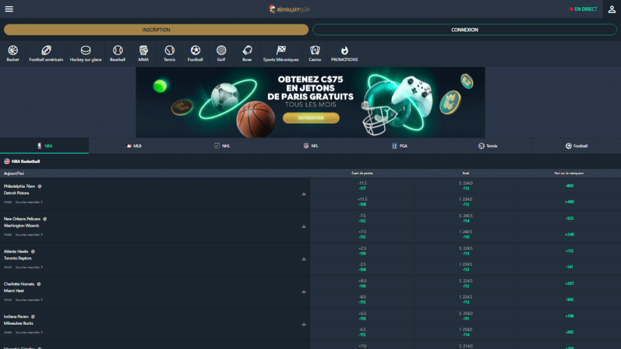Select the +240 Wizards moneyline
The height and width of the screenshot is (349, 621).
coord(569,234)
